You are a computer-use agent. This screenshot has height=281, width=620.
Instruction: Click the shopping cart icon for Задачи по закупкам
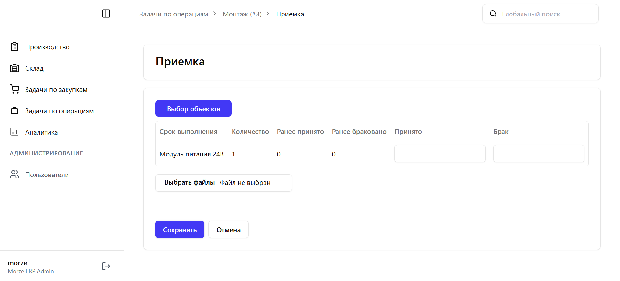(15, 89)
